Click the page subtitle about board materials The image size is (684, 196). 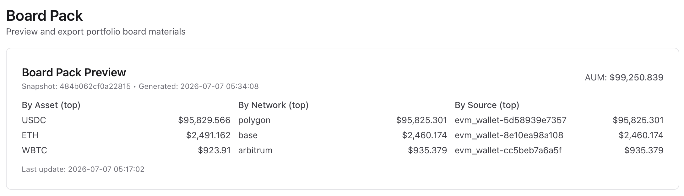[x=96, y=32]
